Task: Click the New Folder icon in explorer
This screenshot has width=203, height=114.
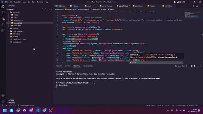Action: click(46, 9)
